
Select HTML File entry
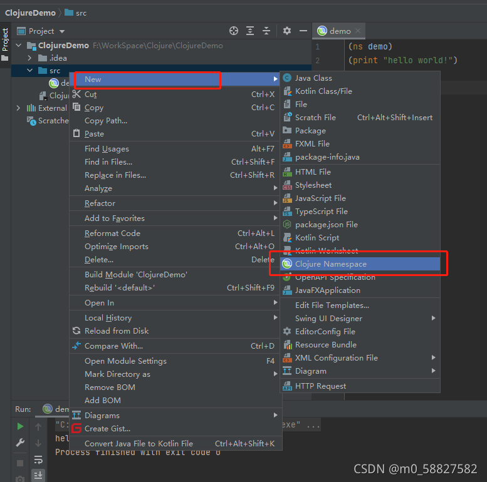pyautogui.click(x=360, y=172)
